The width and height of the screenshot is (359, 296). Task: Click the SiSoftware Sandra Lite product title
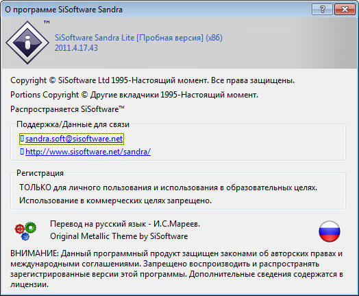pos(138,38)
